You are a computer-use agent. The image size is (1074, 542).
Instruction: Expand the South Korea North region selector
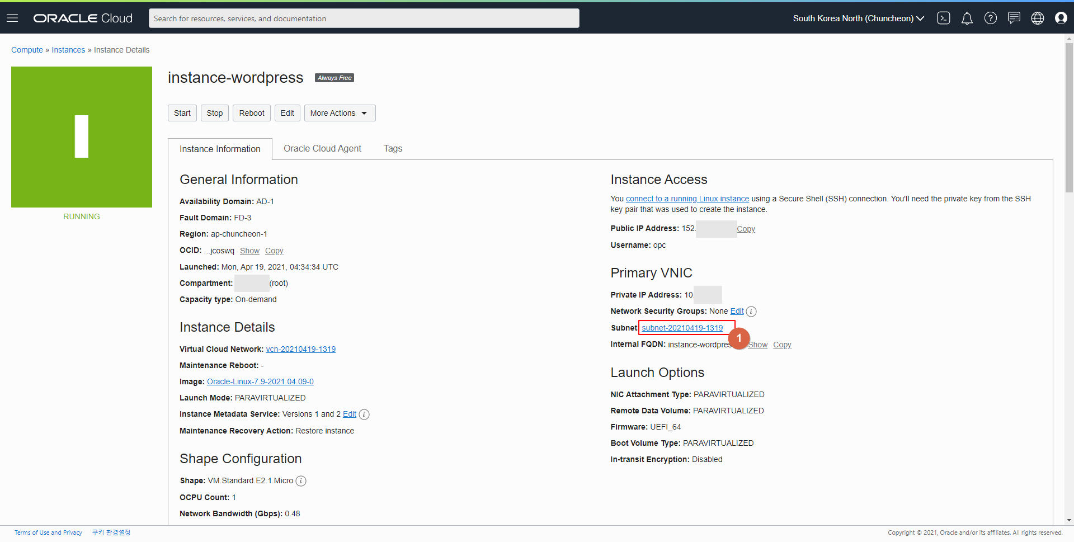click(x=858, y=18)
